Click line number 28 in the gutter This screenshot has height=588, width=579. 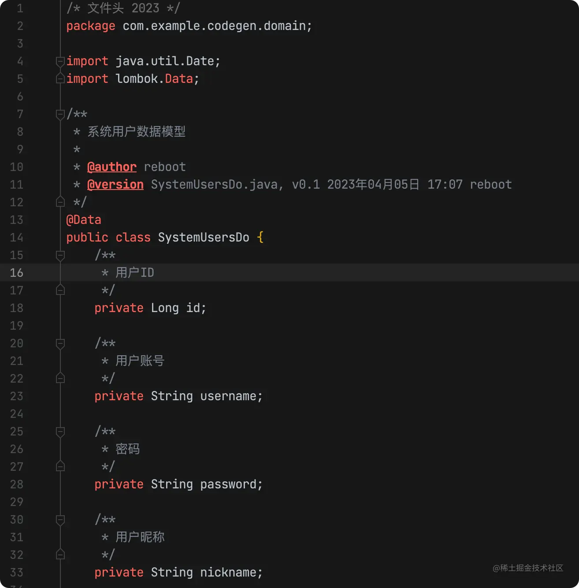click(x=17, y=484)
